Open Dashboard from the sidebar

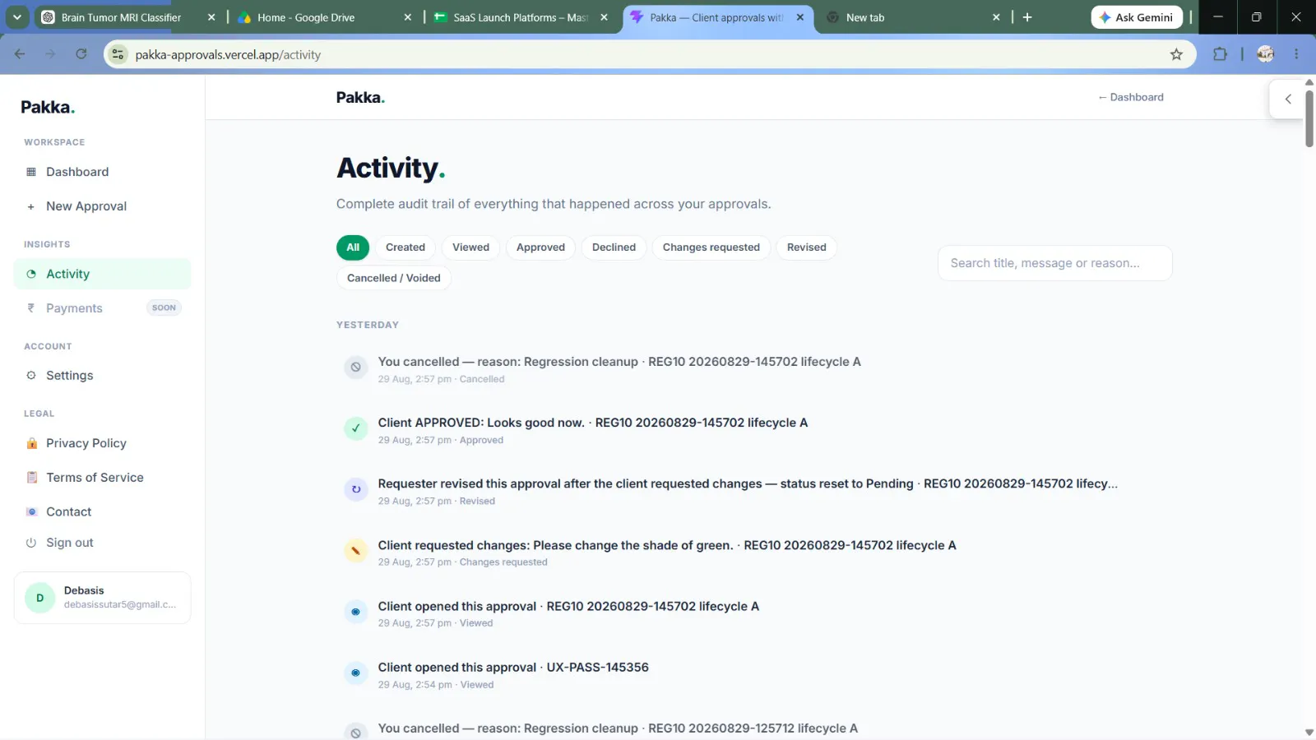[x=102, y=172]
